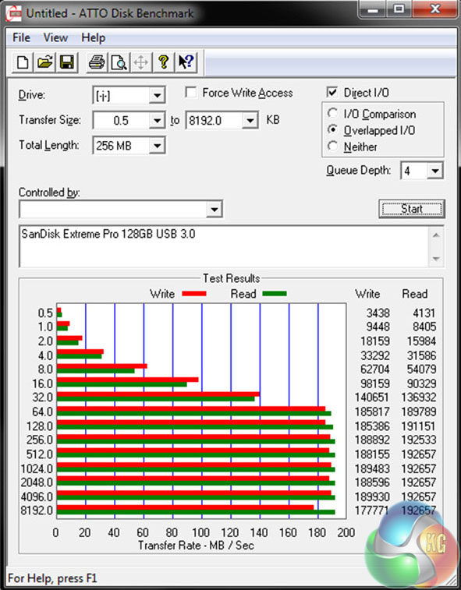
Task: Click the grayed move arrows toolbar icon
Action: point(141,62)
